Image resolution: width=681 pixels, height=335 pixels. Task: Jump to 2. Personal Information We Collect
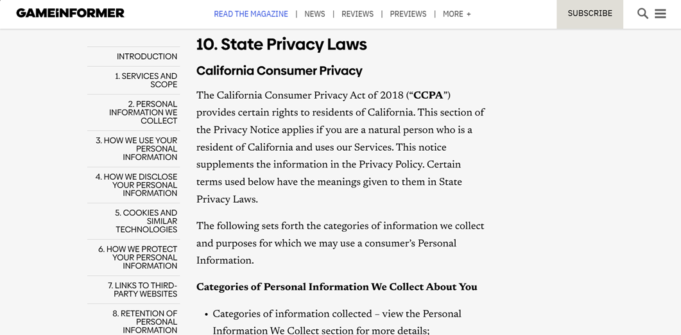click(143, 112)
